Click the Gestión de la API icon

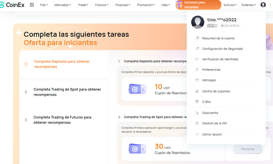(x=197, y=123)
